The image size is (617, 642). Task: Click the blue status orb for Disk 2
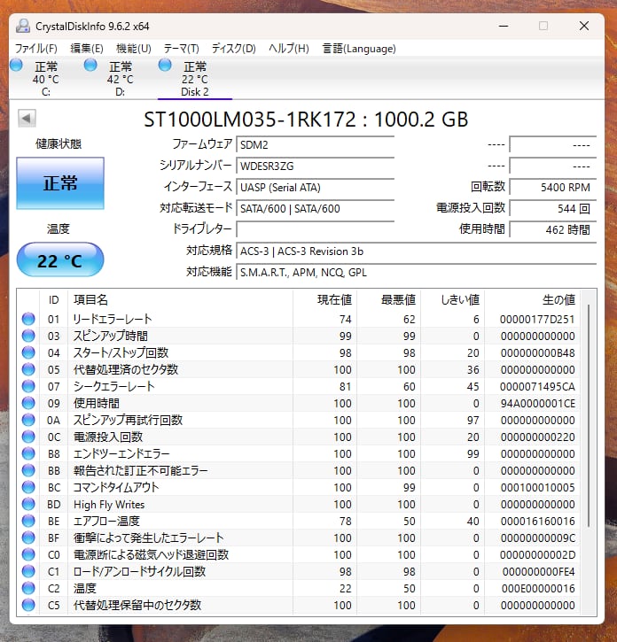(165, 66)
